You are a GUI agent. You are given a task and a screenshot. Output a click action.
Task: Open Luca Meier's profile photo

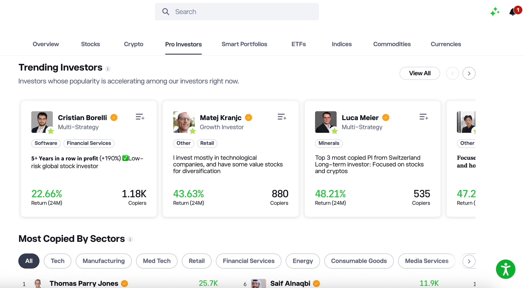pyautogui.click(x=326, y=122)
